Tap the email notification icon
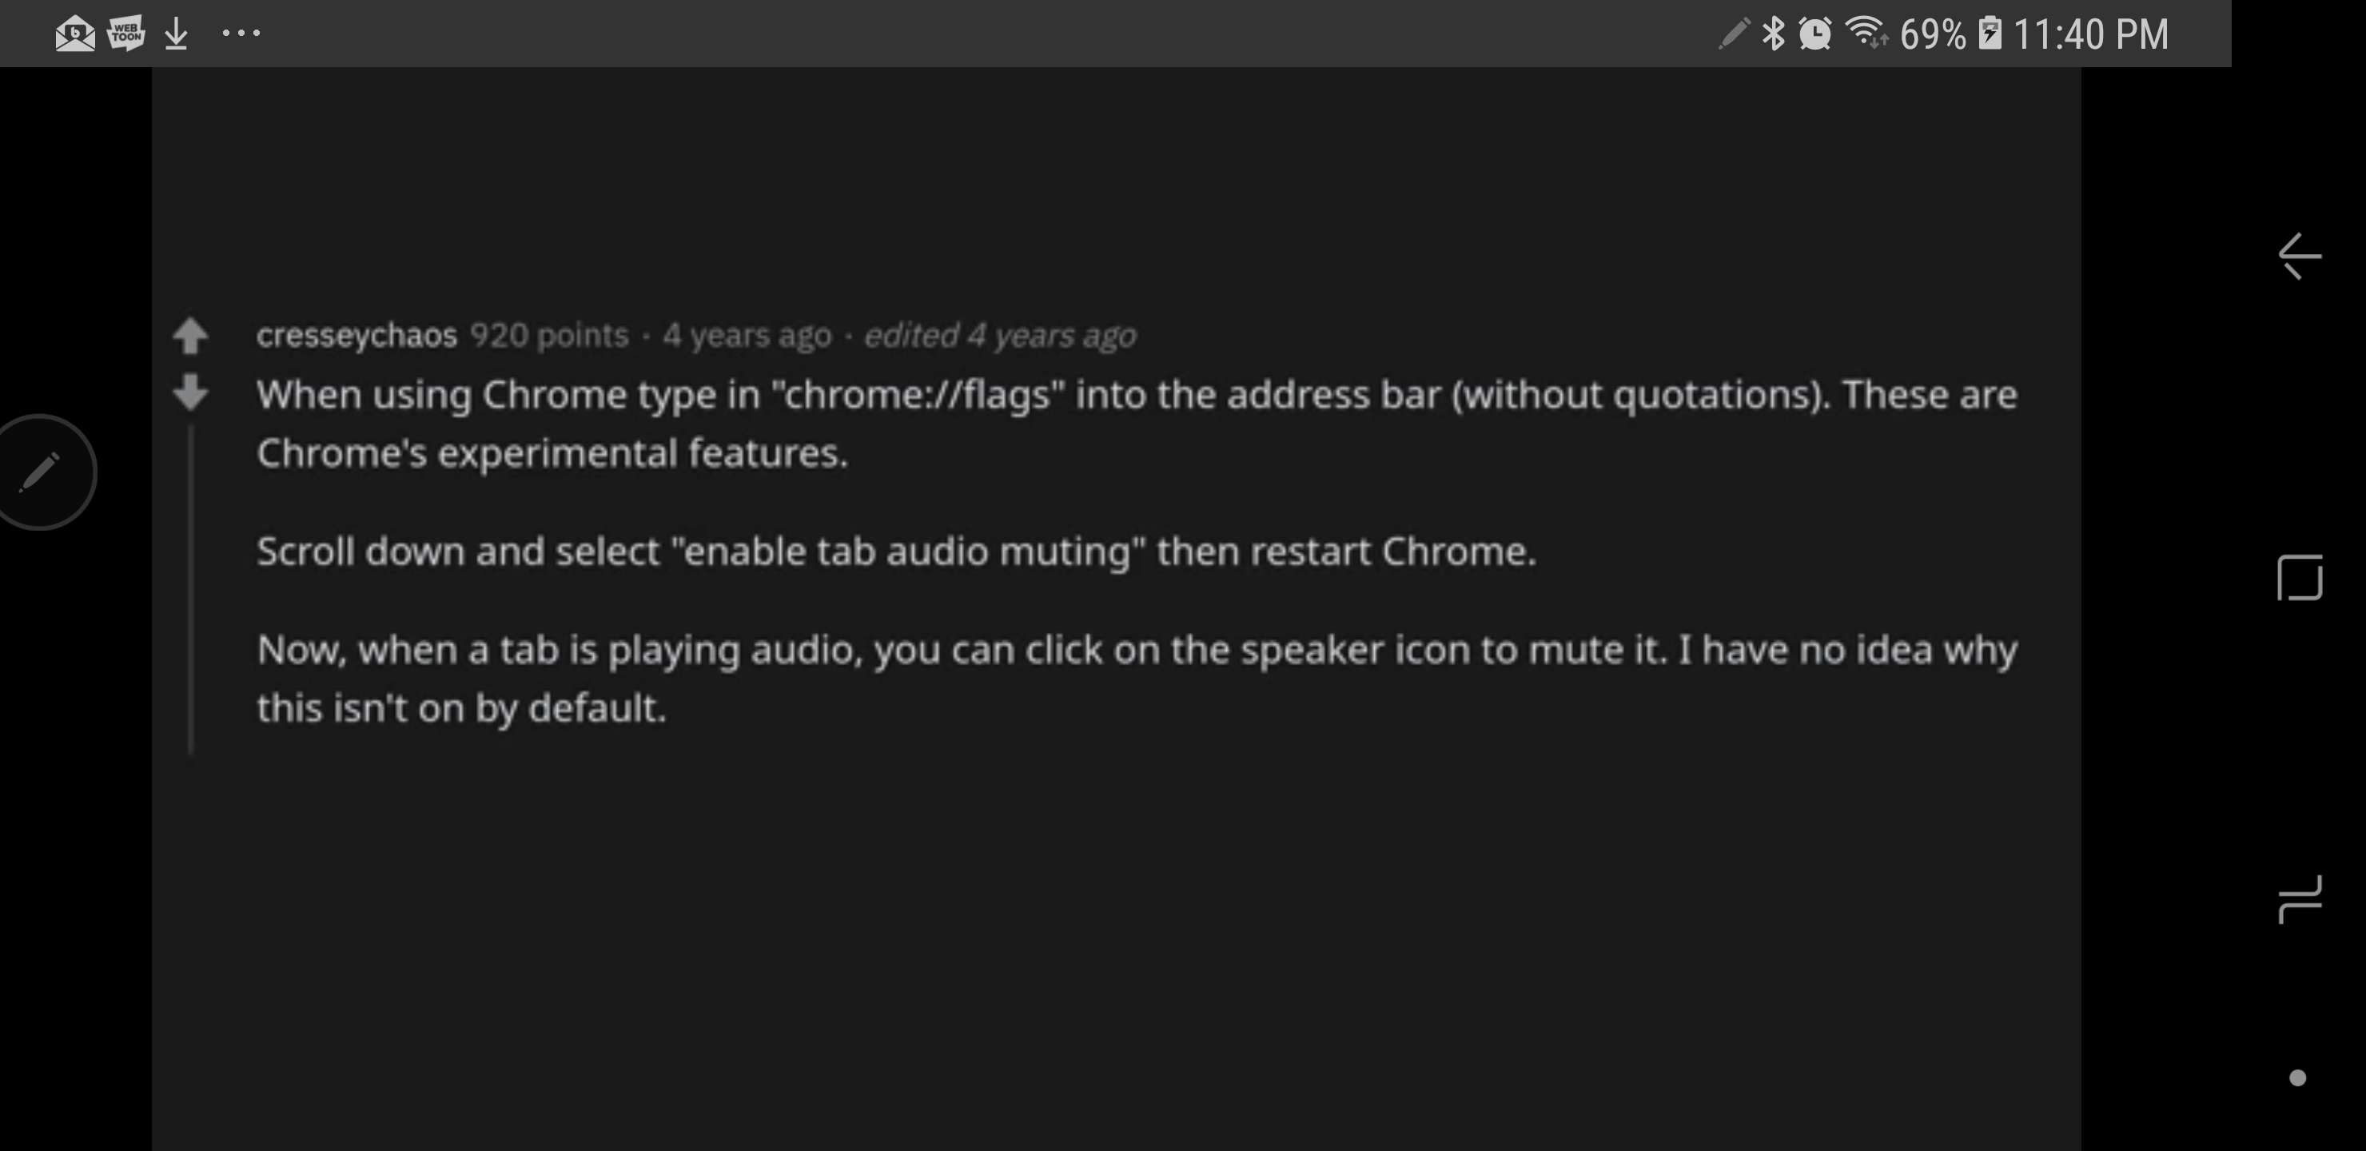2366x1151 pixels. [74, 34]
